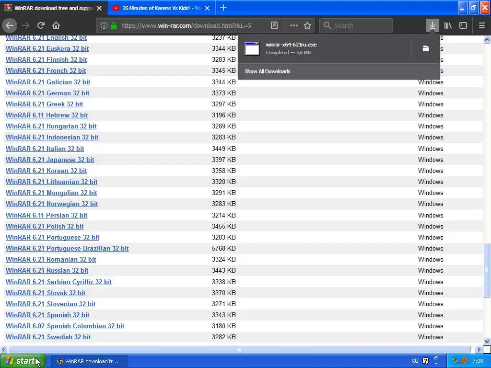Go back to the previous page
Viewport: 491px width, 368px height.
pyautogui.click(x=10, y=25)
